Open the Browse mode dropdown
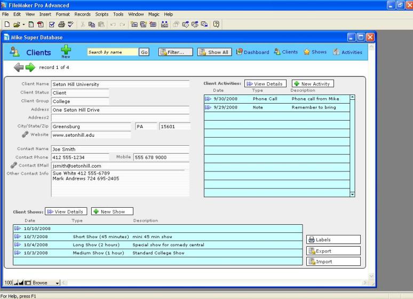The height and width of the screenshot is (299, 413). (46, 282)
